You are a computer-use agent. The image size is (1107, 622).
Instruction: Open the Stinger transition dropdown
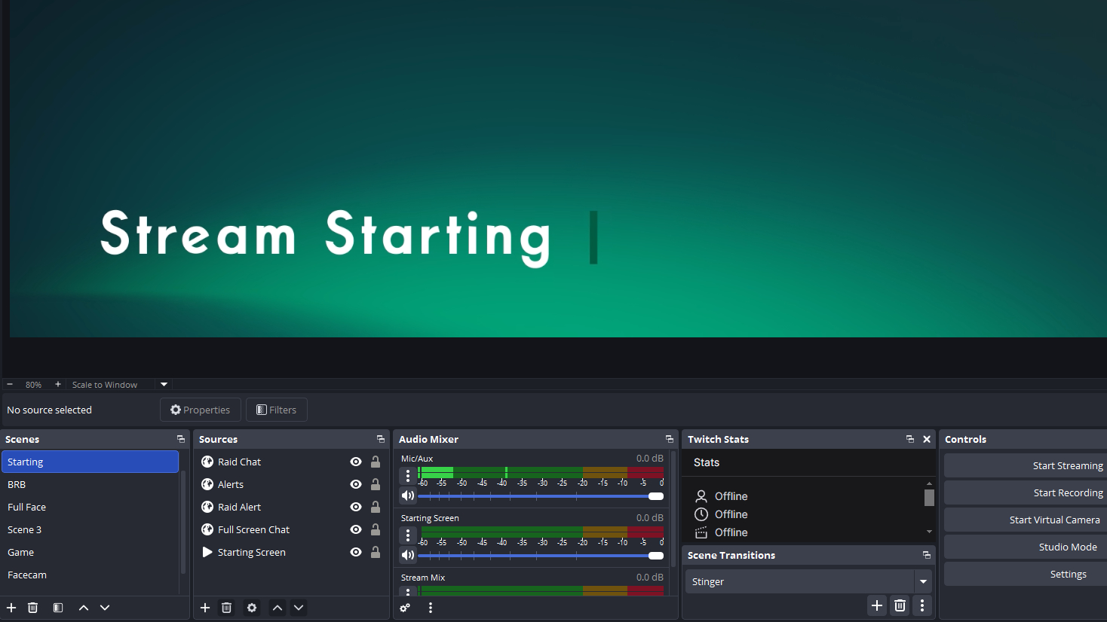[x=923, y=581]
